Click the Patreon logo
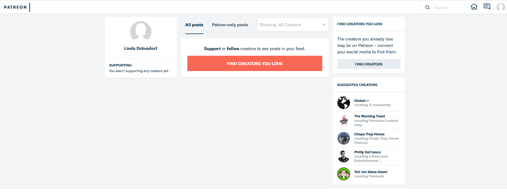This screenshot has width=507, height=194. coord(16,7)
